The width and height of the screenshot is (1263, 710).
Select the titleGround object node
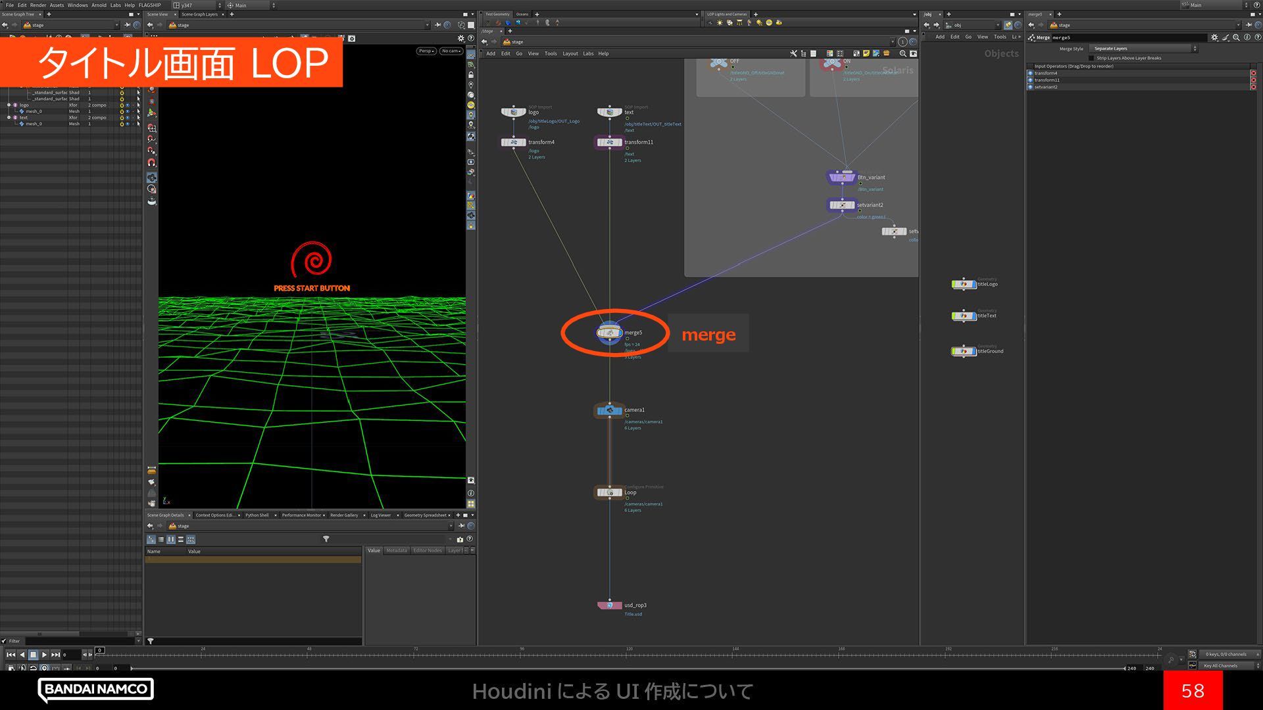coord(964,351)
